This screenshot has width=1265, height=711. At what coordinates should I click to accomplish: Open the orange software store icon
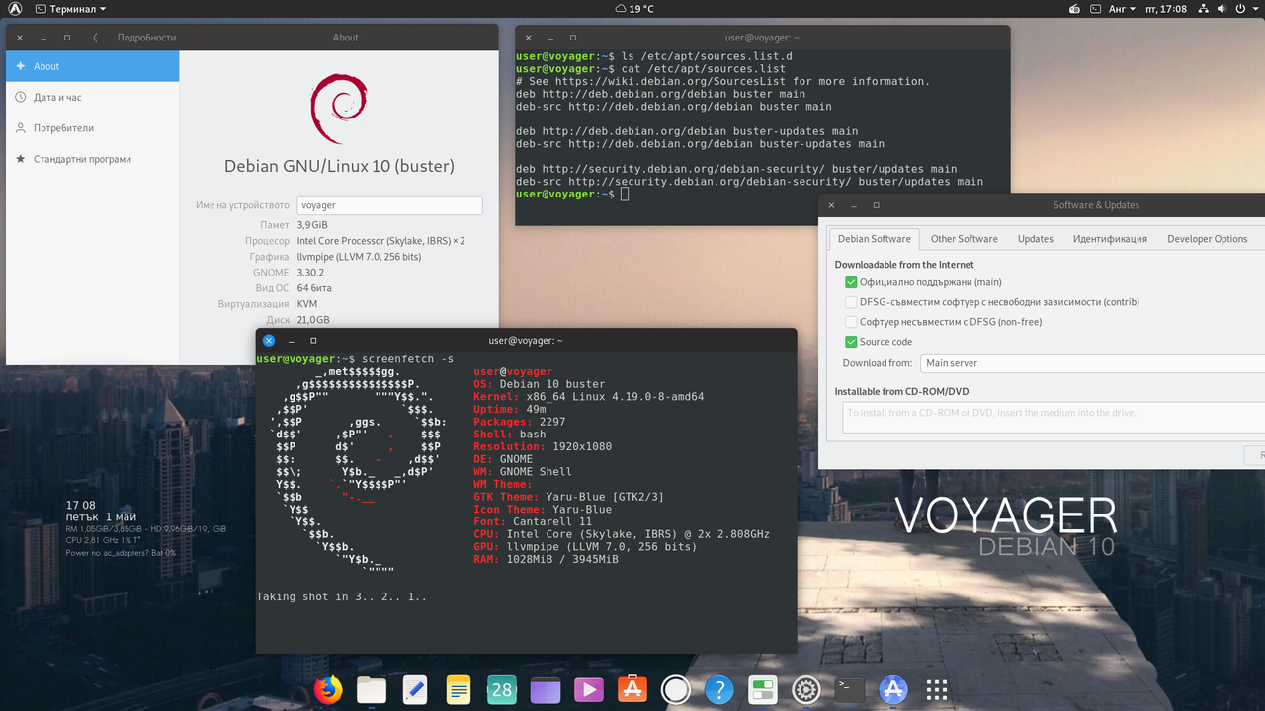click(632, 689)
